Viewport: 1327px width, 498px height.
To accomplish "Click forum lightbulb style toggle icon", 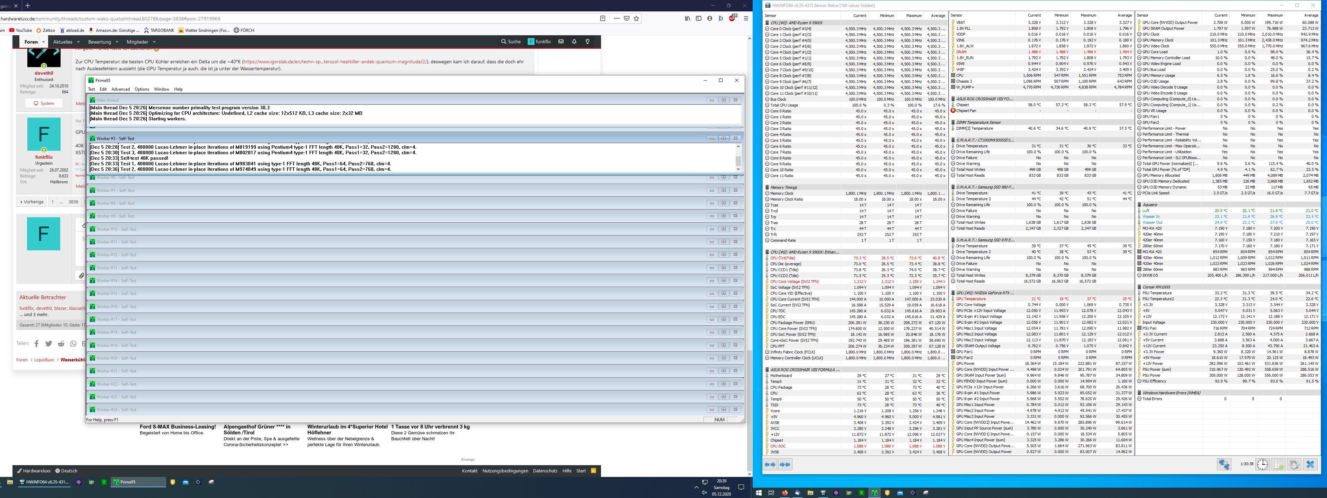I will coord(587,41).
